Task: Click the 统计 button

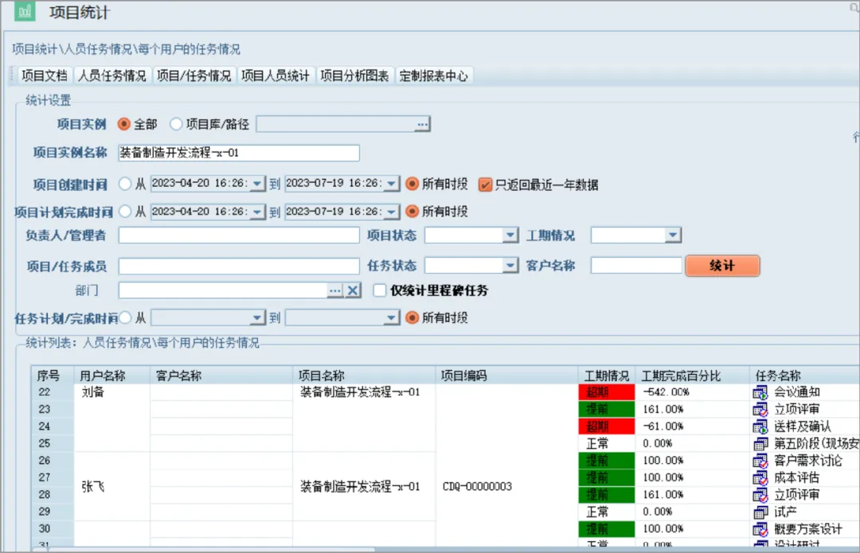Action: click(722, 266)
